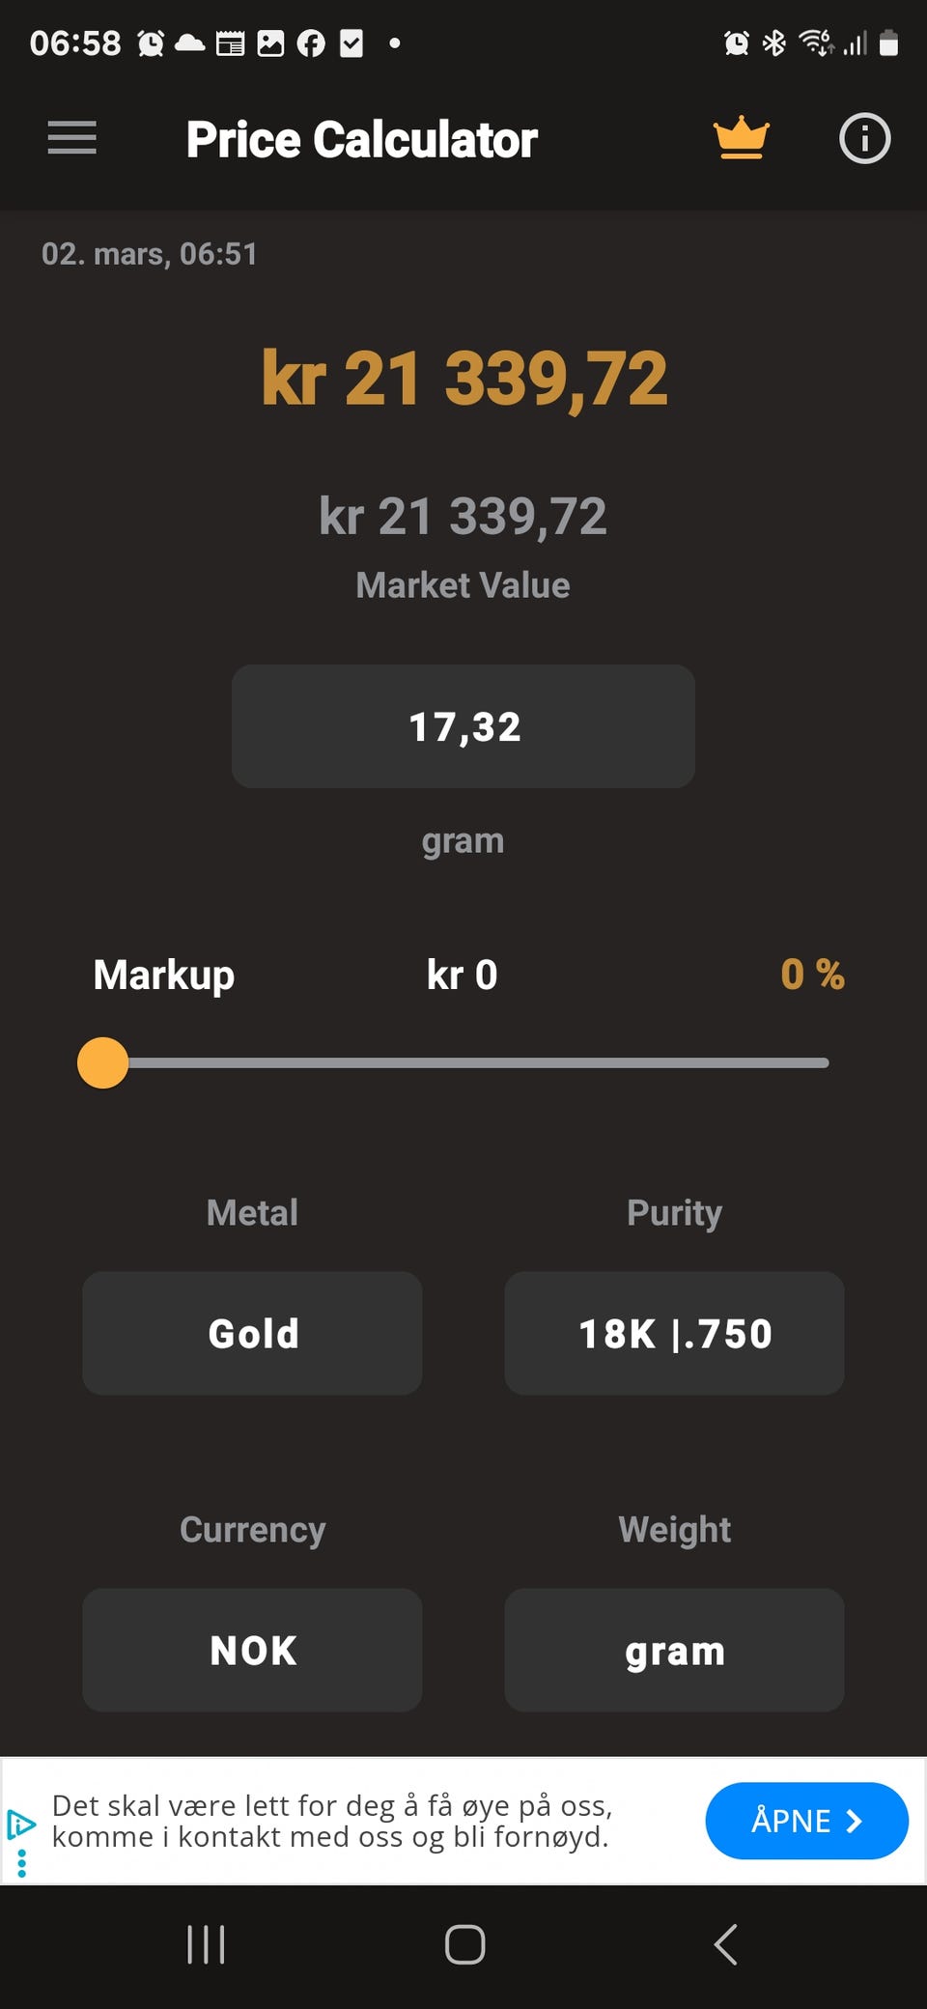This screenshot has height=2009, width=927.
Task: Tap the Markup slider handle
Action: click(102, 1062)
